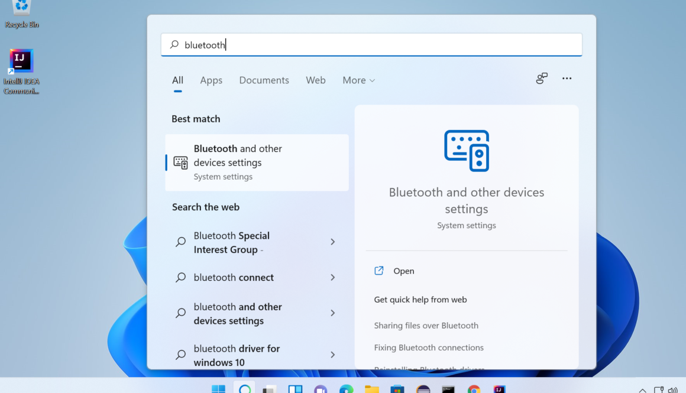686x393 pixels.
Task: Launch Google Chrome from the taskbar
Action: (474, 389)
